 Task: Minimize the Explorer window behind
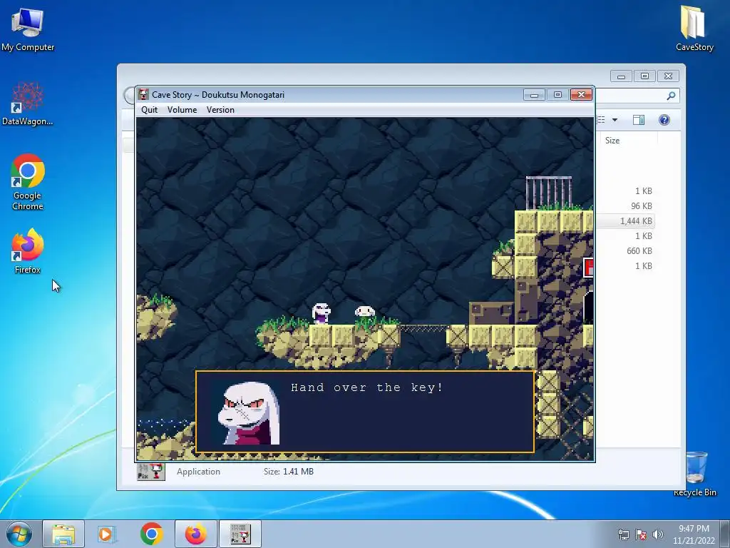coord(621,76)
